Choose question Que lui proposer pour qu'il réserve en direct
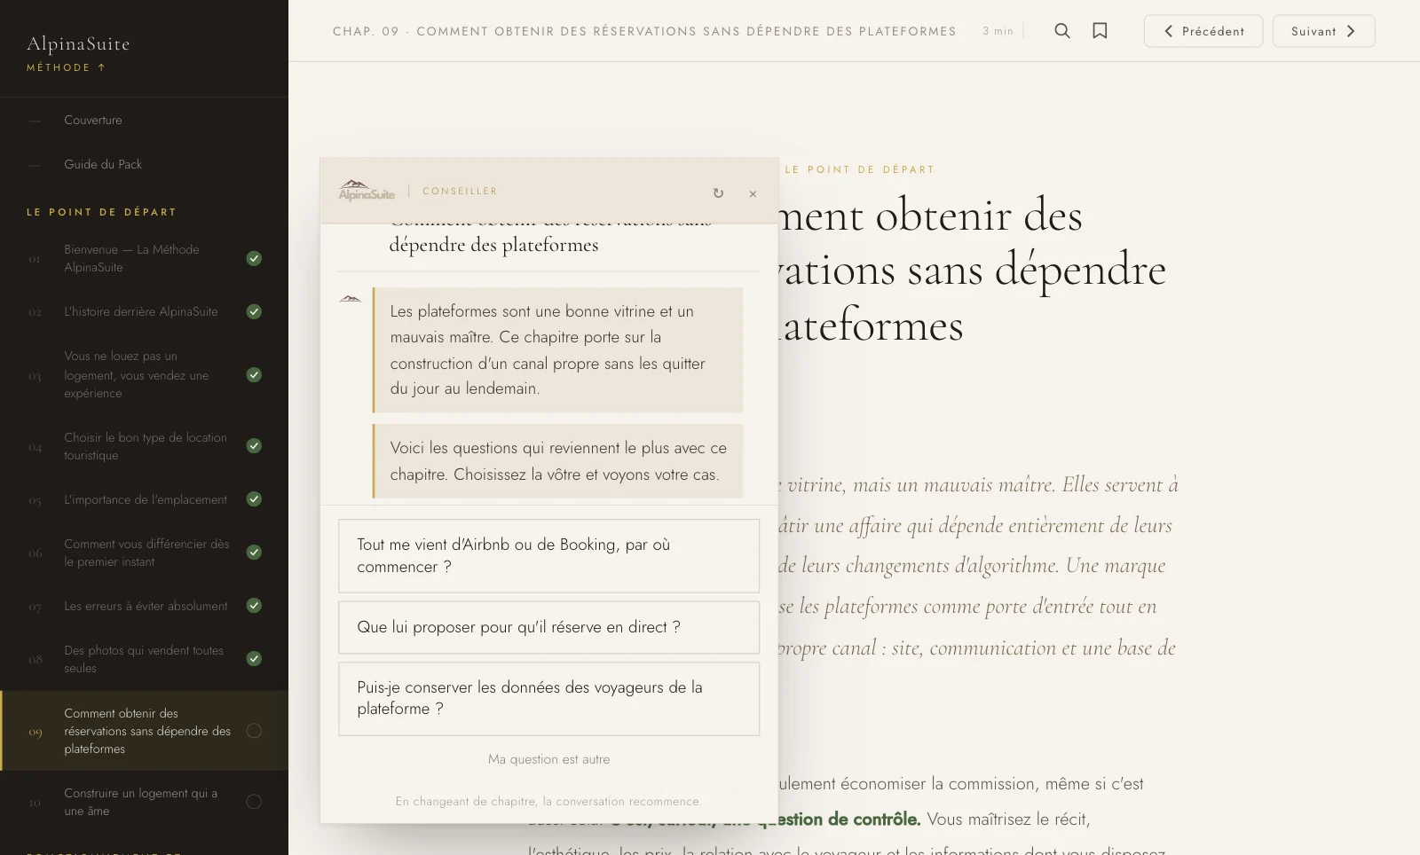Screen dimensions: 1420x855 [x=548, y=627]
